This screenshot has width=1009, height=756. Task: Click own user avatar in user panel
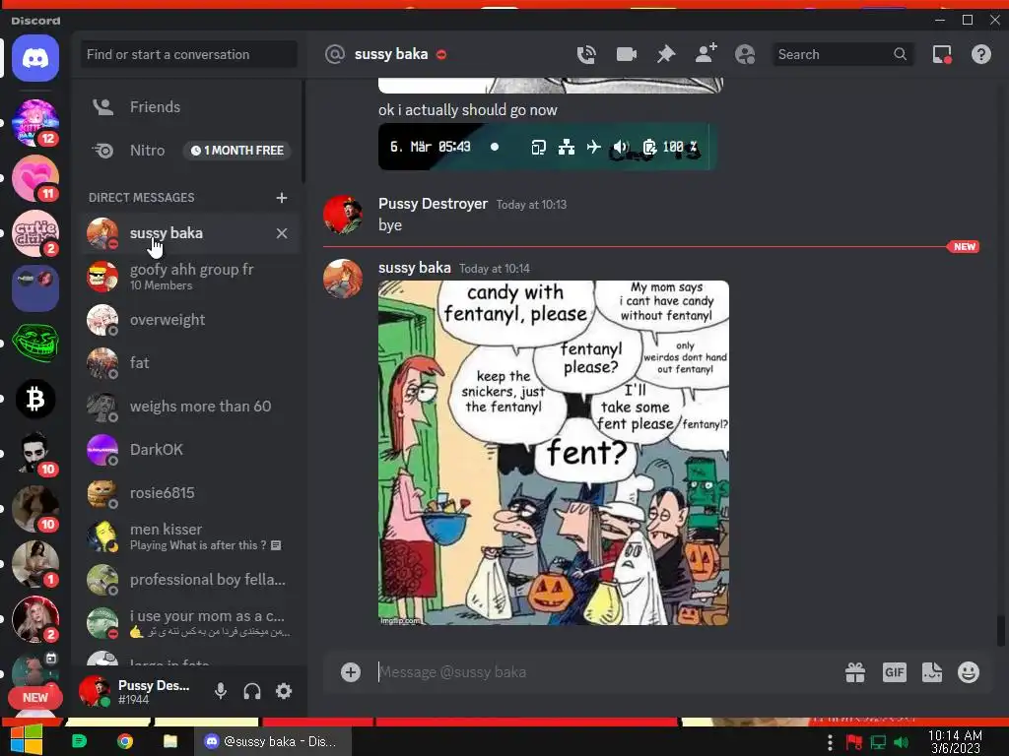coord(95,692)
